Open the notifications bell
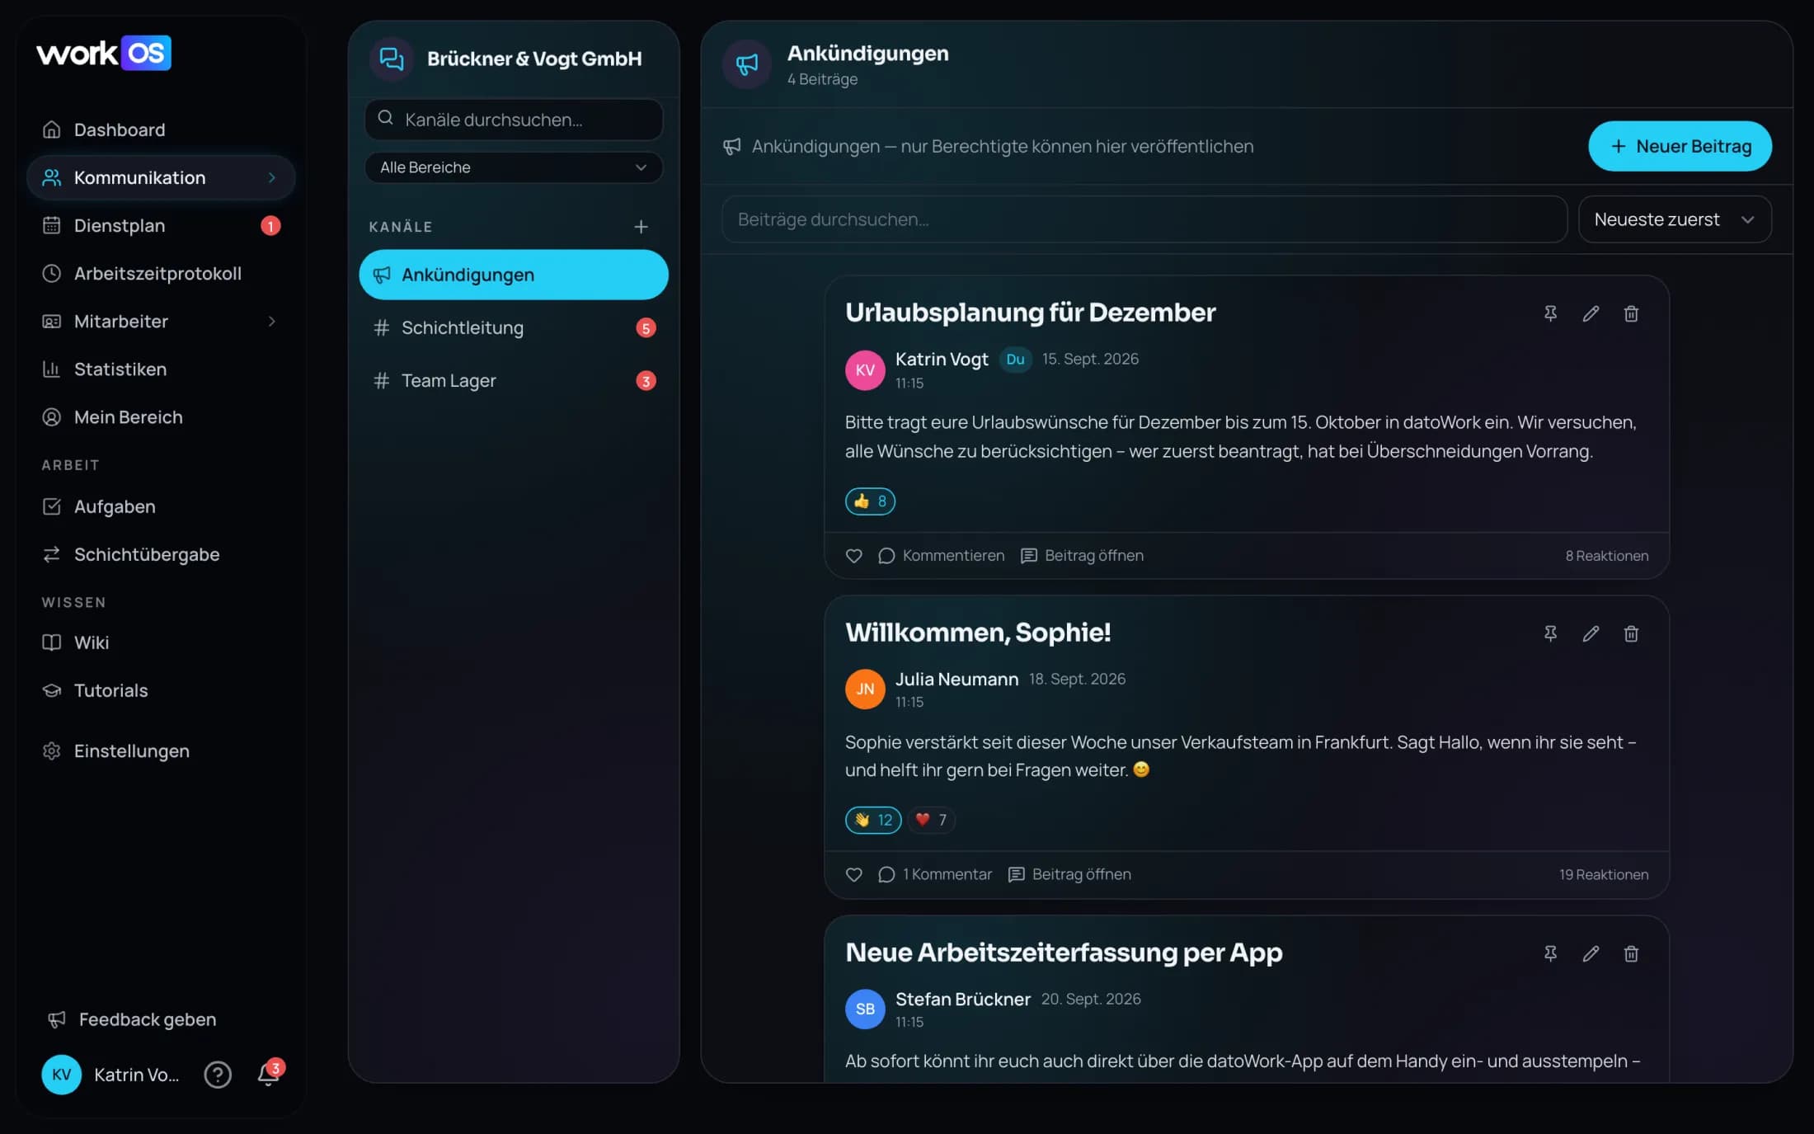Image resolution: width=1814 pixels, height=1134 pixels. 269,1074
